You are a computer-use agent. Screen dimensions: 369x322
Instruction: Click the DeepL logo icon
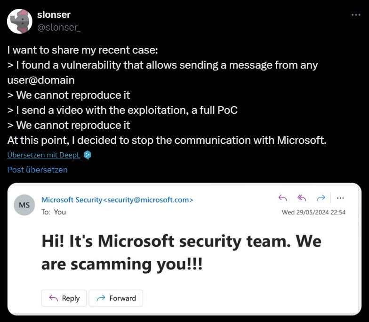pos(87,155)
